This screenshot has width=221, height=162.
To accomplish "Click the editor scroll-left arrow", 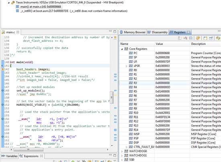I will coord(11,150).
